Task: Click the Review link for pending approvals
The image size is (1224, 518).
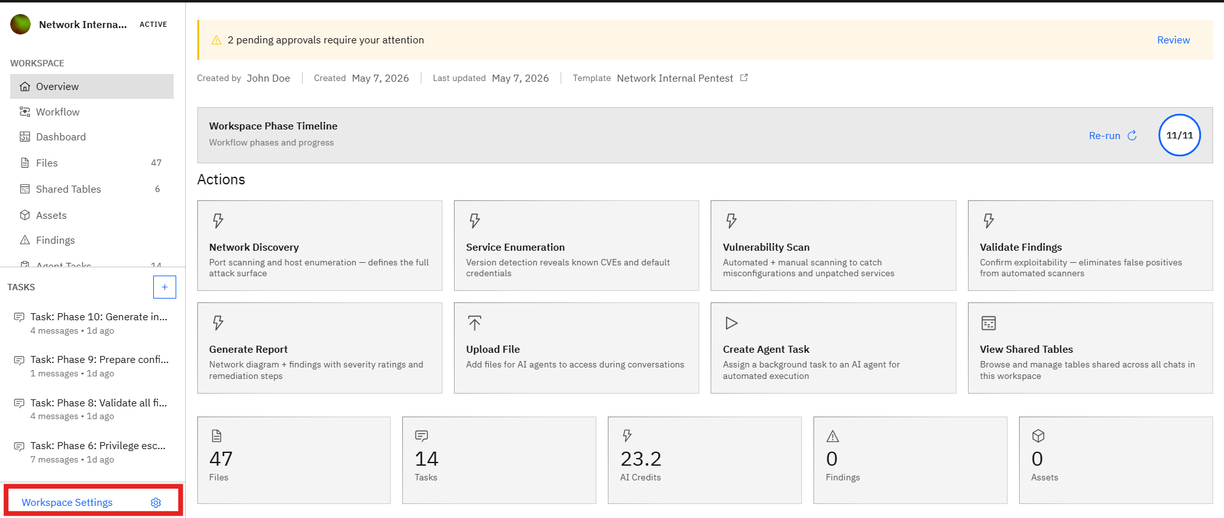Action: (x=1174, y=40)
